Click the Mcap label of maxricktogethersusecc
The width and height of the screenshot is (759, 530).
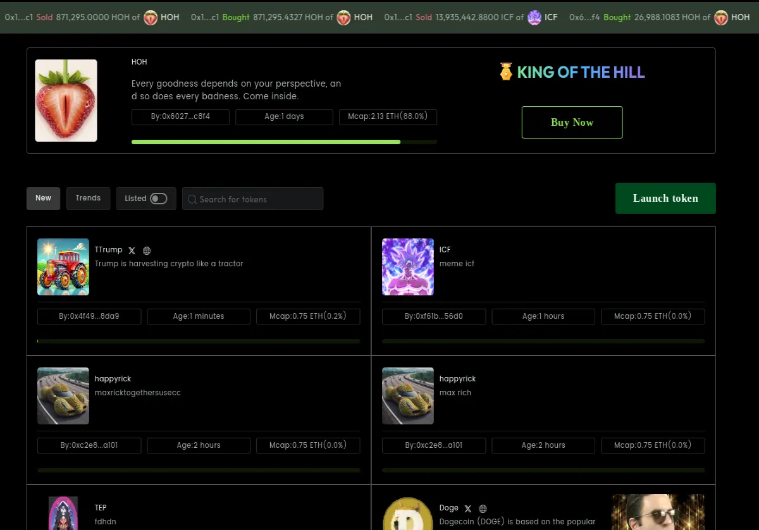coord(308,445)
